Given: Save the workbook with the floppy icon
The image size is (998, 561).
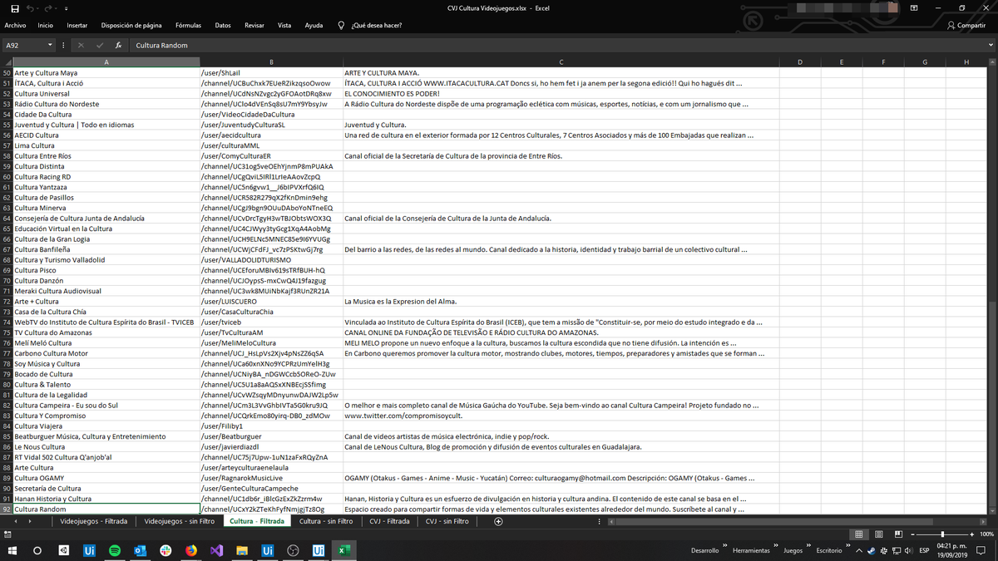Looking at the screenshot, I should pos(14,7).
